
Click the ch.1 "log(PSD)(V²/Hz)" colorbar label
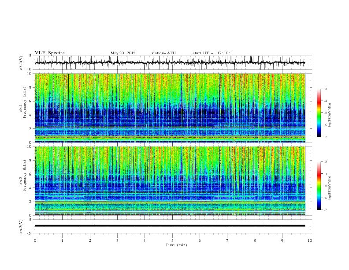[330, 115]
